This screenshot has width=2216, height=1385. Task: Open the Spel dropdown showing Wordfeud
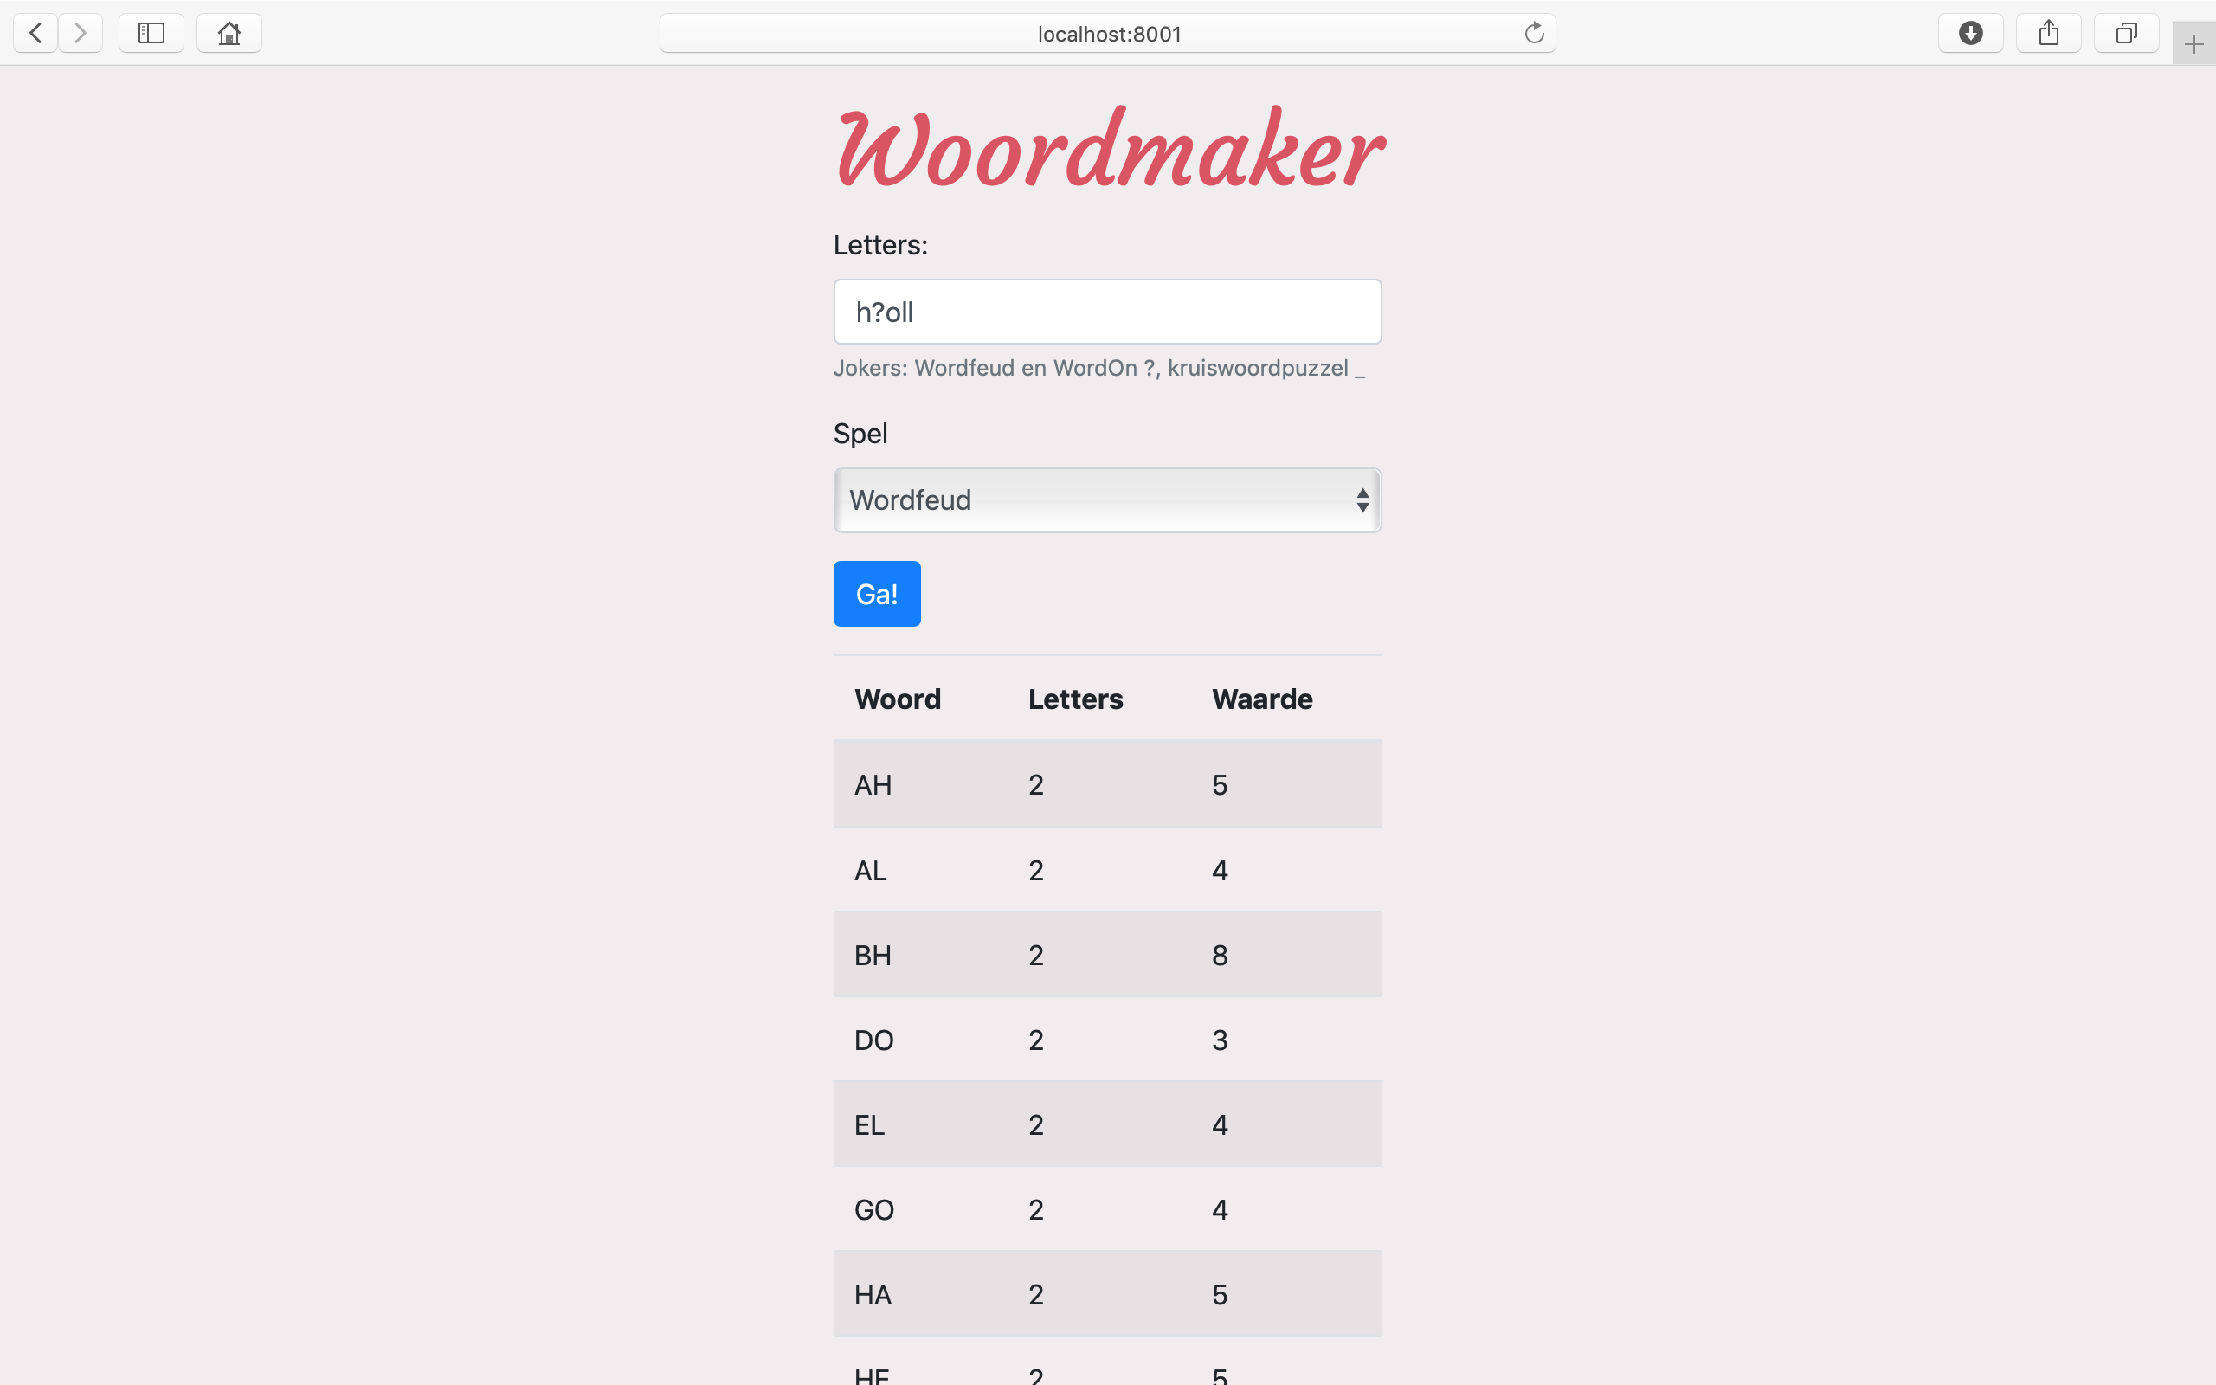[1107, 500]
